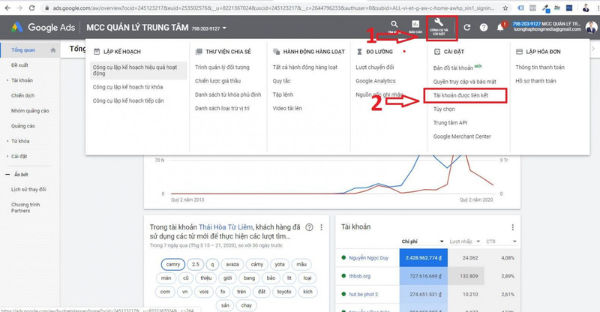
Task: Click the refresh icon in the Google Ads header
Action: tap(466, 27)
